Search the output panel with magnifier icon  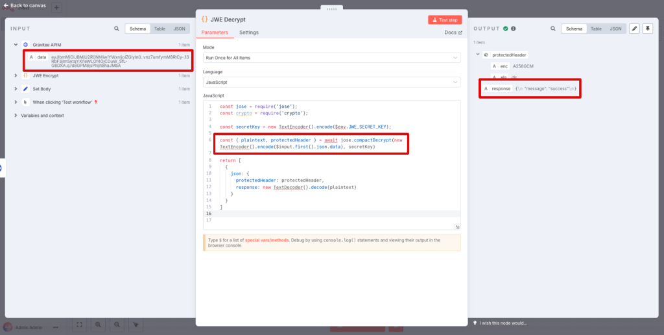click(552, 29)
